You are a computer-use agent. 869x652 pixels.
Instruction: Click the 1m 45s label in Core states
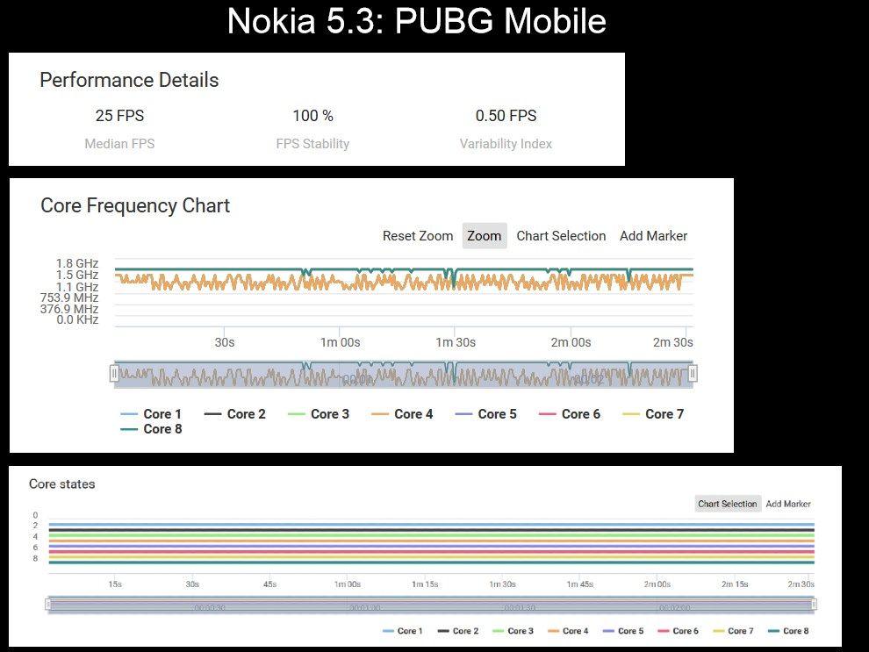pos(580,584)
